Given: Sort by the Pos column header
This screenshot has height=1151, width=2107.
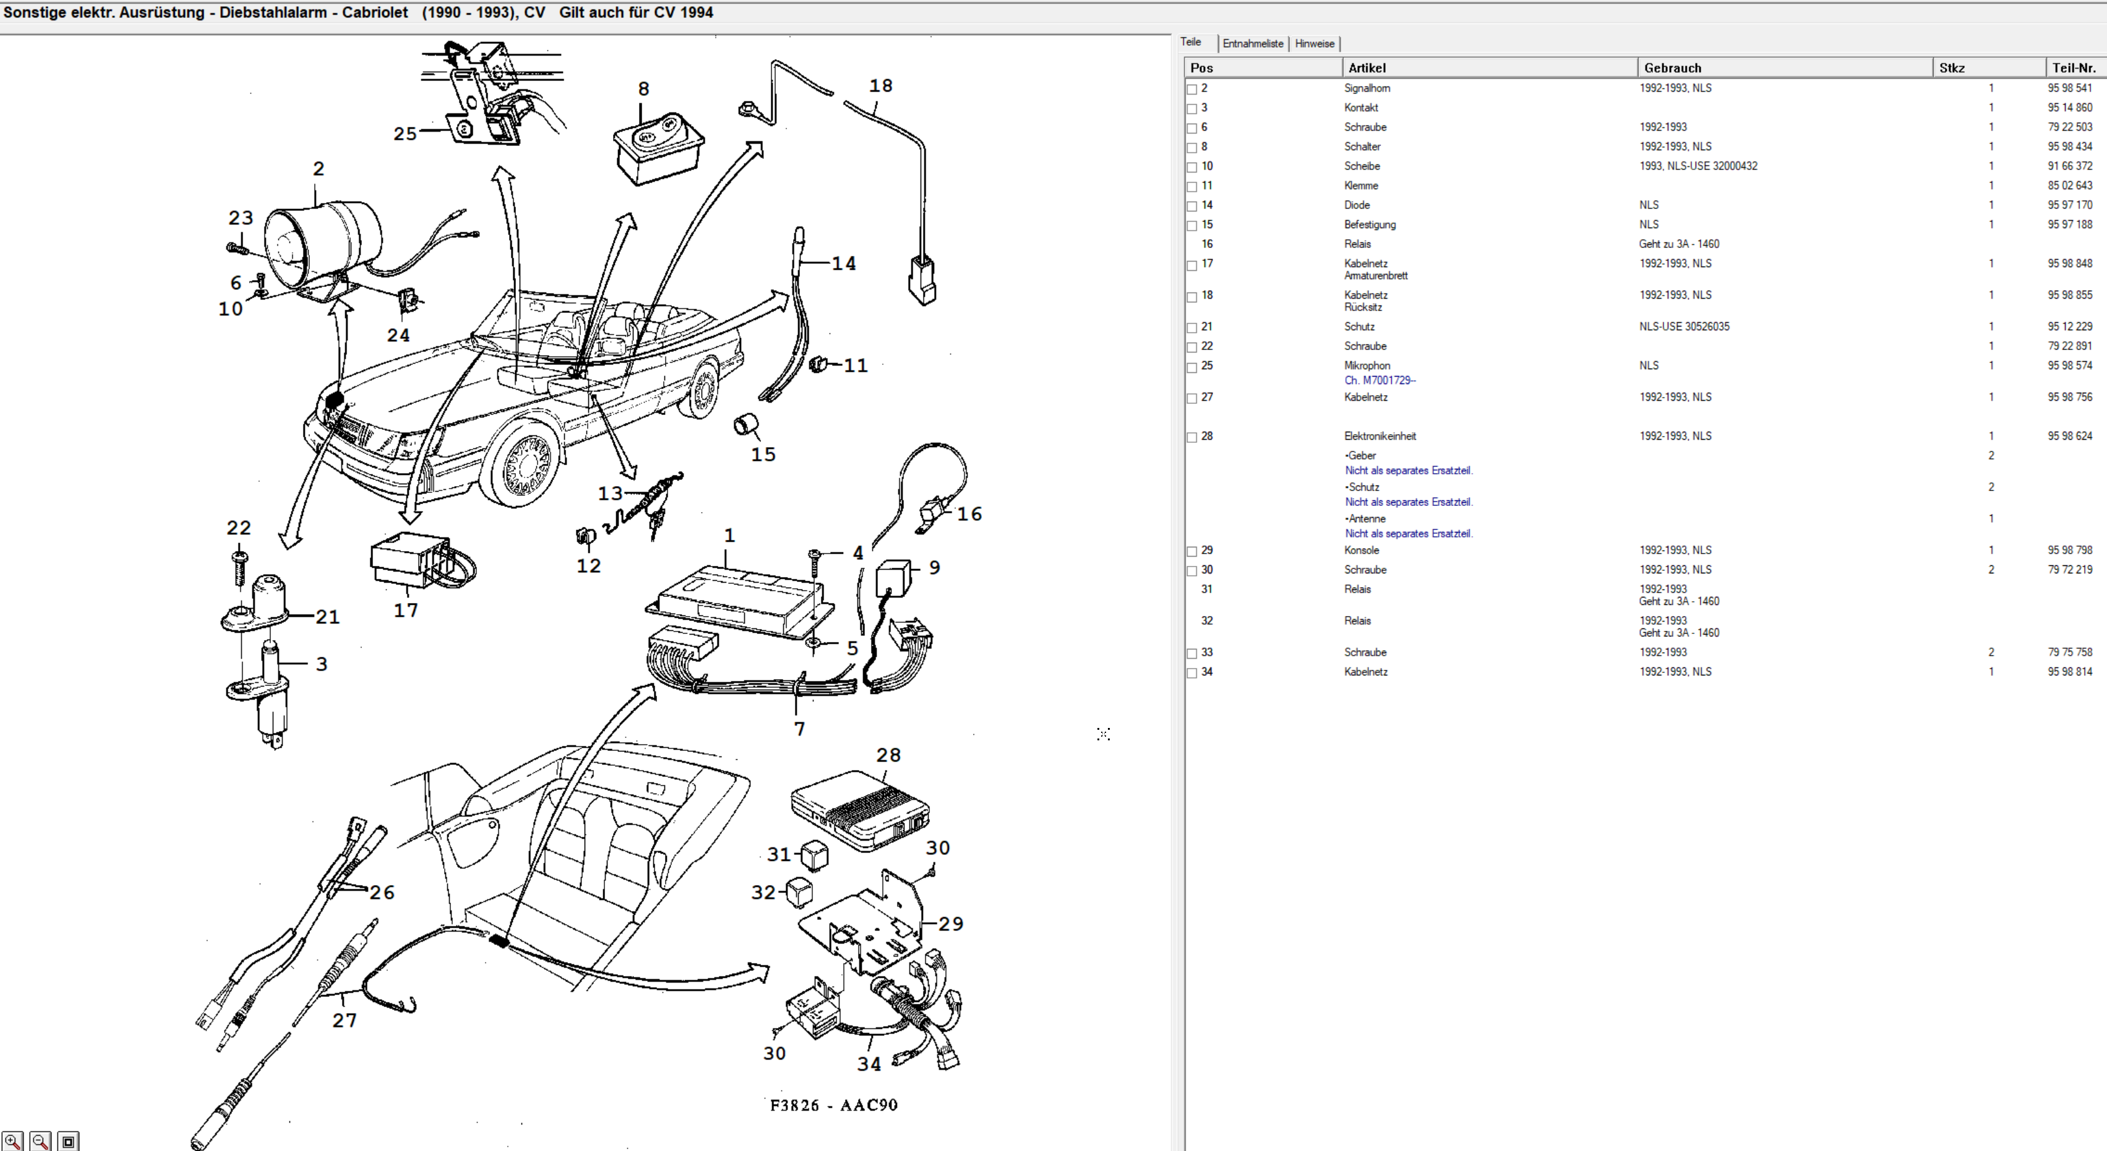Looking at the screenshot, I should (1263, 68).
